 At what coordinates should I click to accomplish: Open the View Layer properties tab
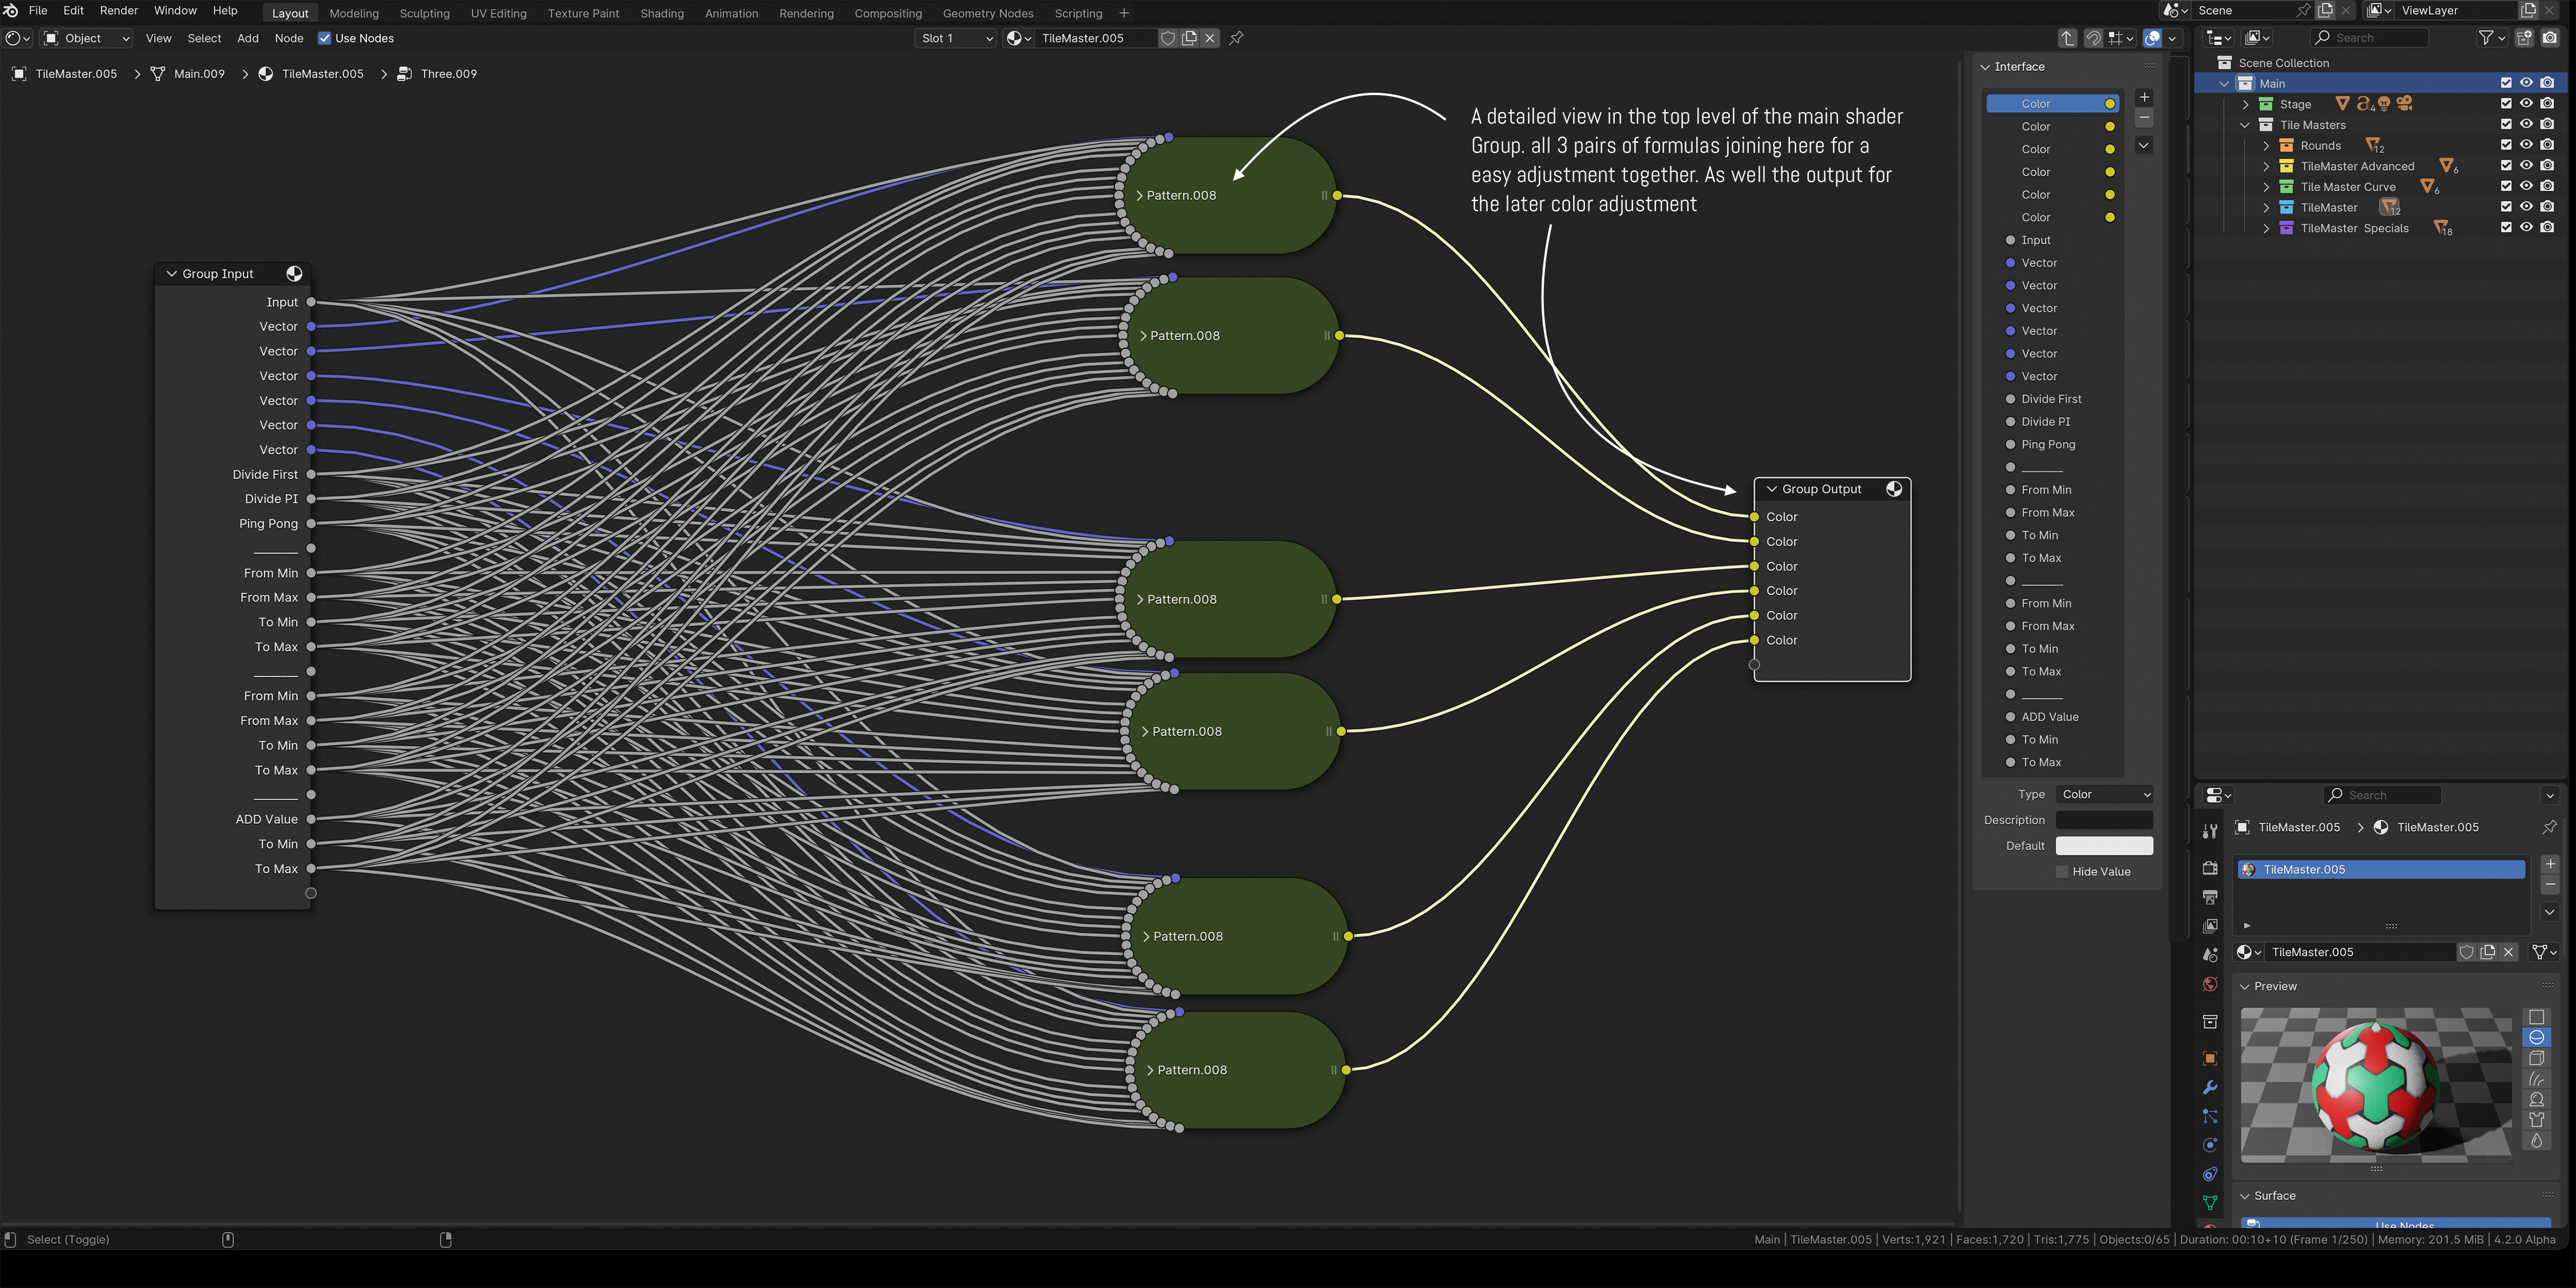(x=2210, y=926)
